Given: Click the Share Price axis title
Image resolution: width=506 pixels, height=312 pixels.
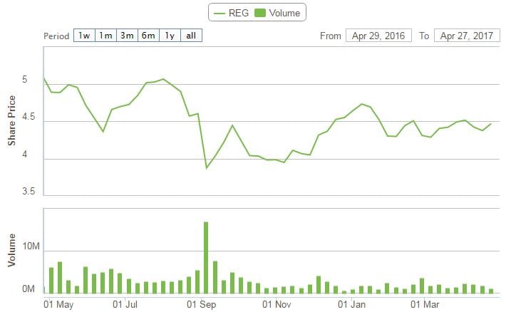Looking at the screenshot, I should pos(12,121).
